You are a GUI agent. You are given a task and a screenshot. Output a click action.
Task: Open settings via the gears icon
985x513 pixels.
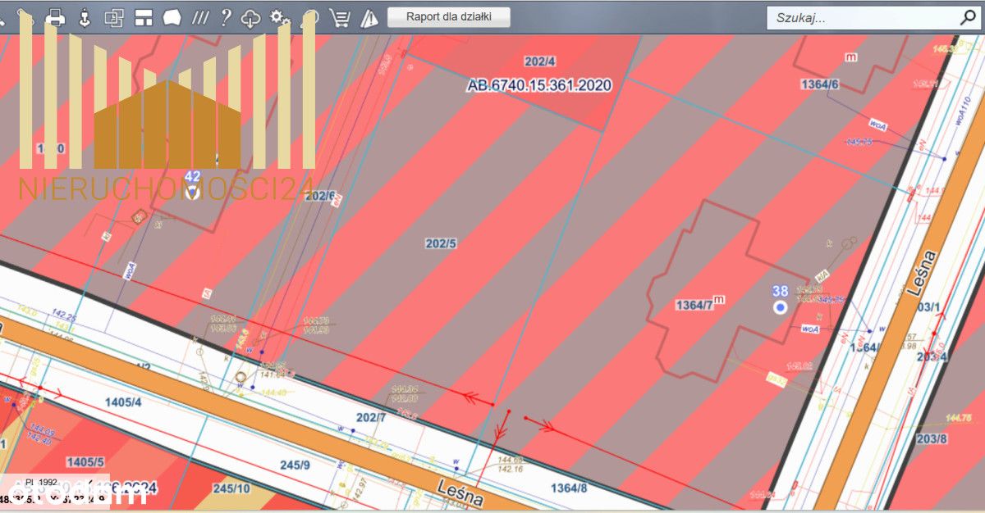coord(280,17)
